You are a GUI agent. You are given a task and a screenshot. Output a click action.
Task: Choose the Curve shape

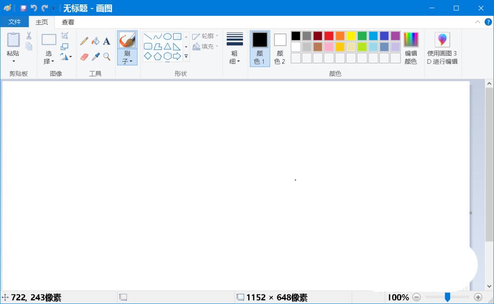click(x=158, y=37)
